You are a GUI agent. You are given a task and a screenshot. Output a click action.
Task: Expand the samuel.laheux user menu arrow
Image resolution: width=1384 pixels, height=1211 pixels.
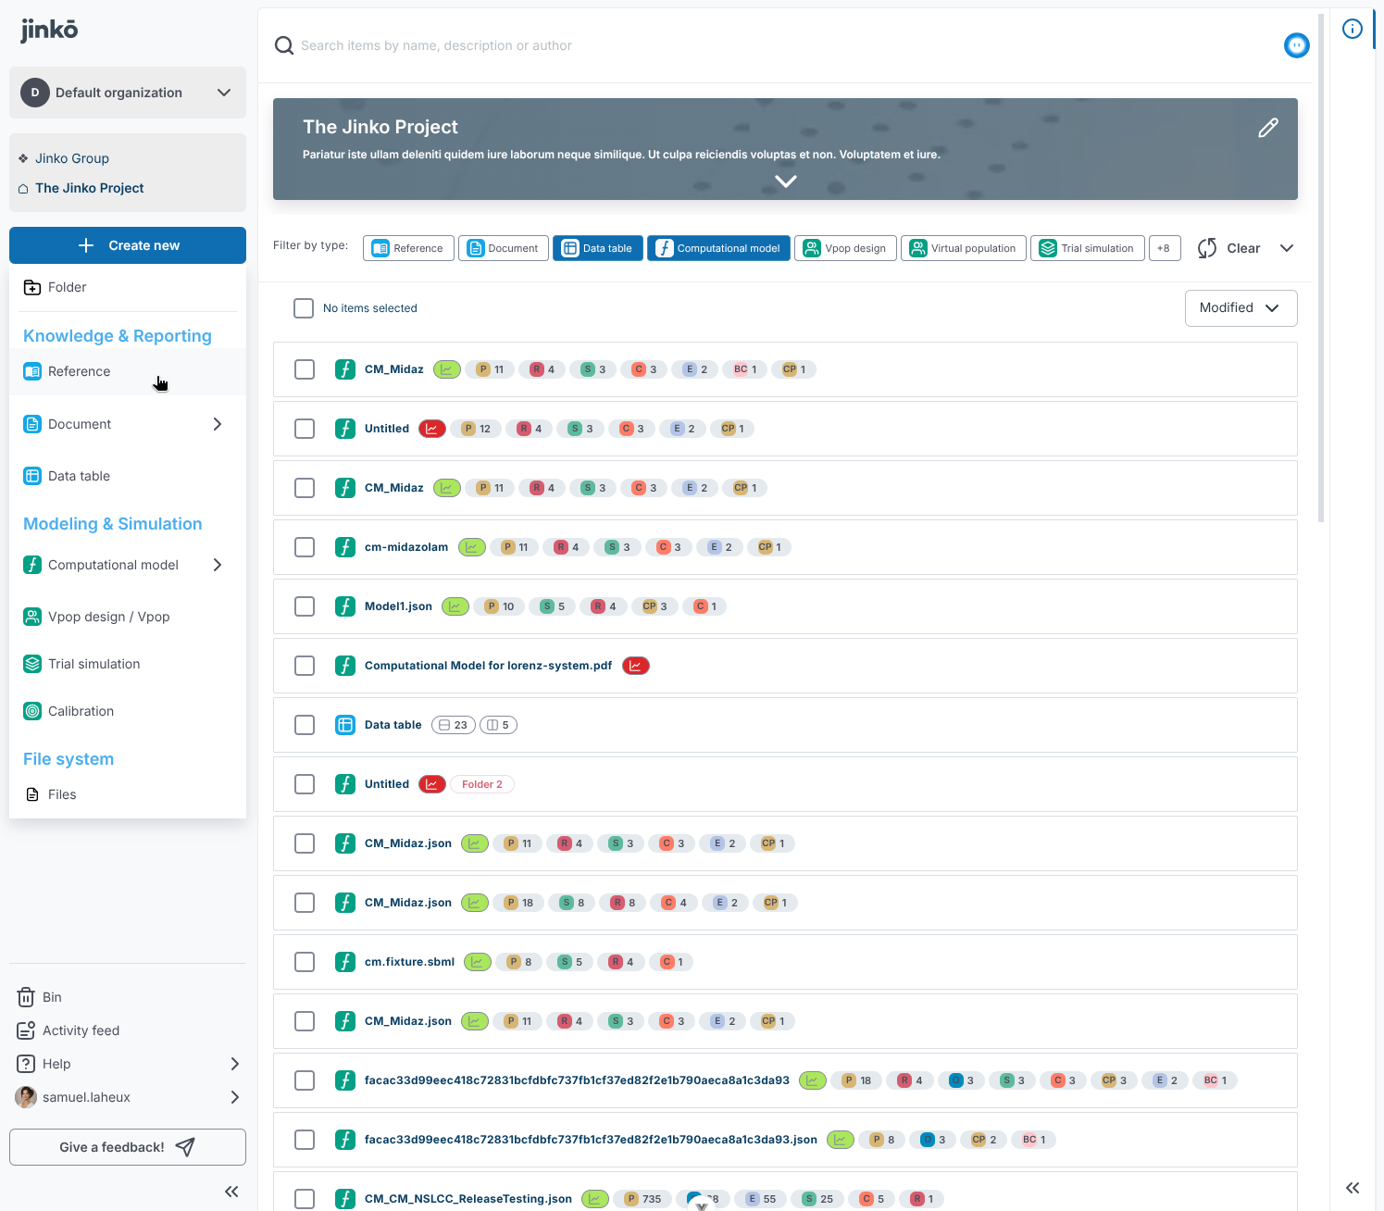point(234,1097)
